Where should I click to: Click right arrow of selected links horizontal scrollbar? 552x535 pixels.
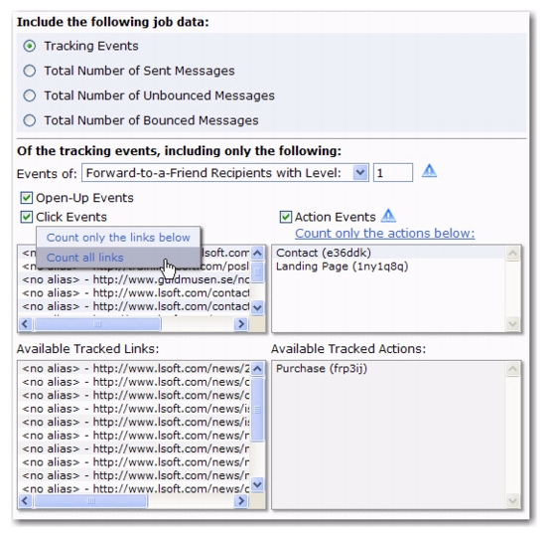click(241, 324)
